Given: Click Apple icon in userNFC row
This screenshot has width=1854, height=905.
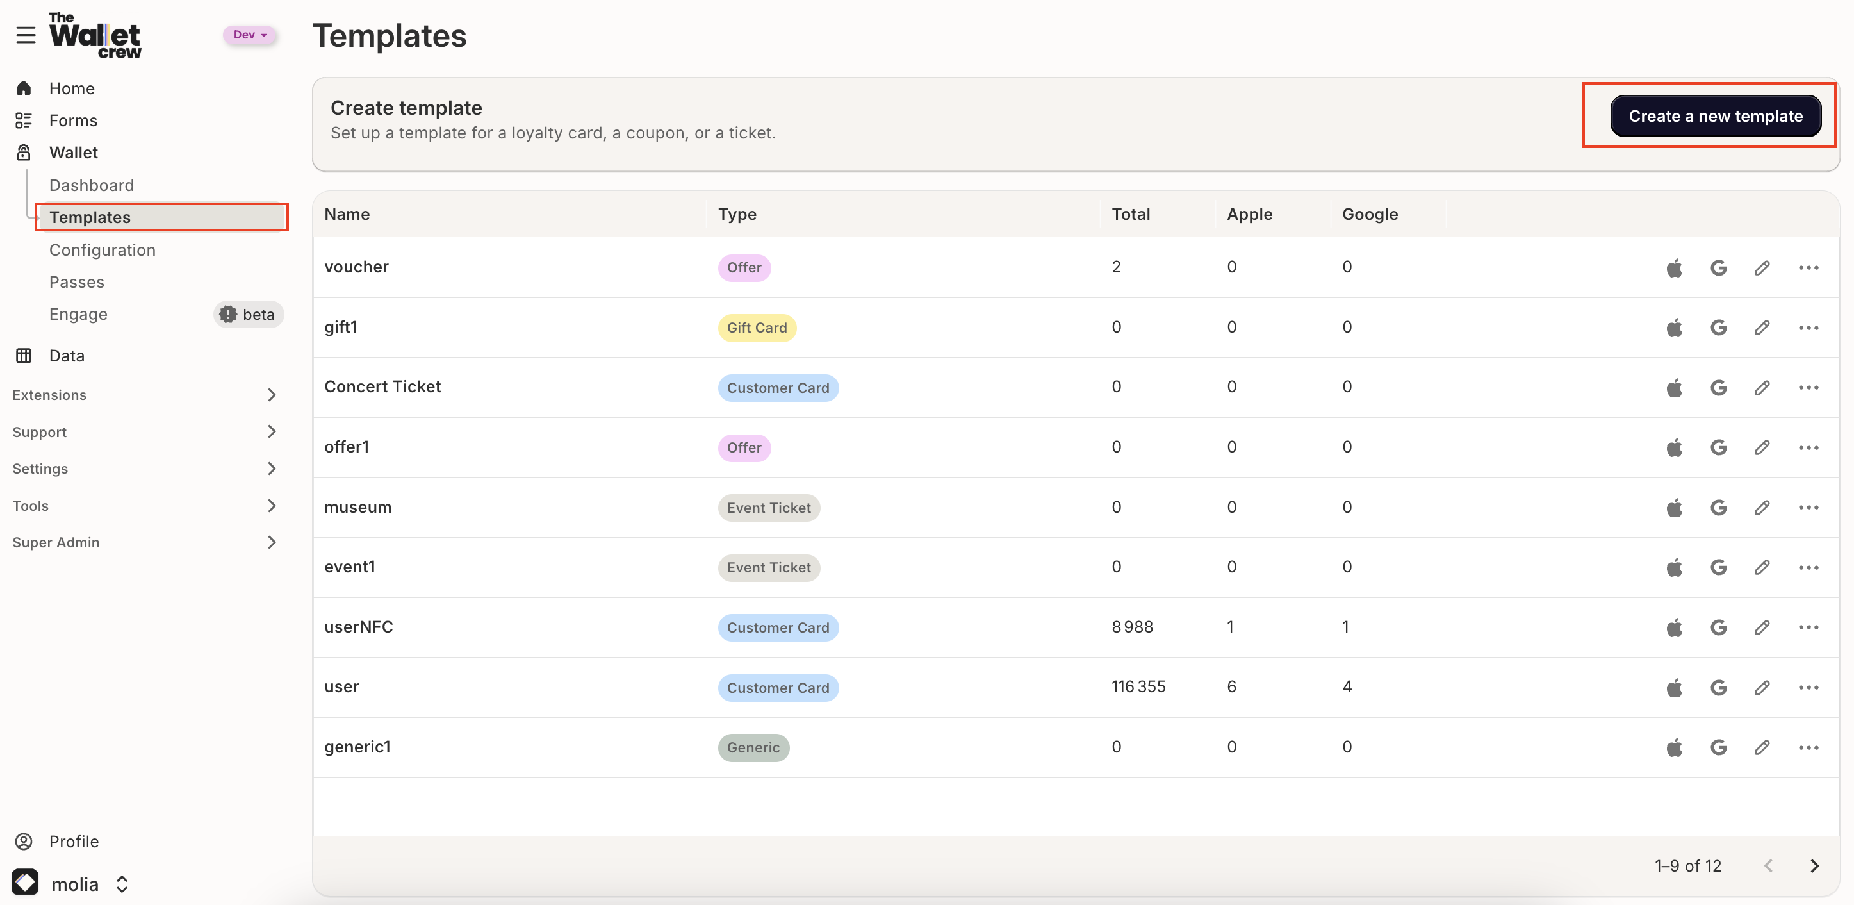Looking at the screenshot, I should (1675, 627).
